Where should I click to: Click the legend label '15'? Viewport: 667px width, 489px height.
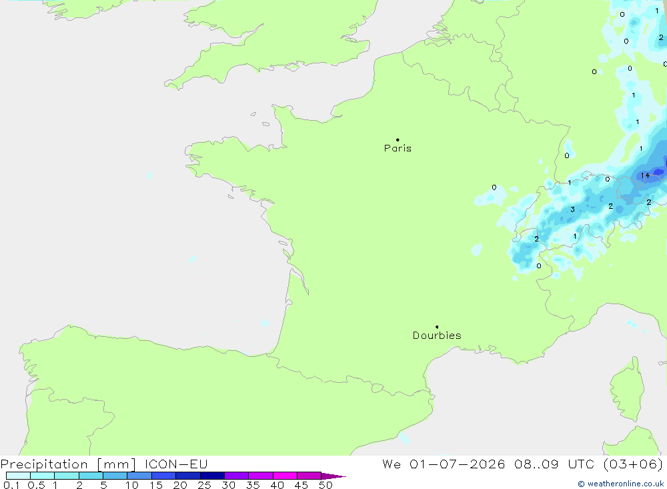[156, 485]
